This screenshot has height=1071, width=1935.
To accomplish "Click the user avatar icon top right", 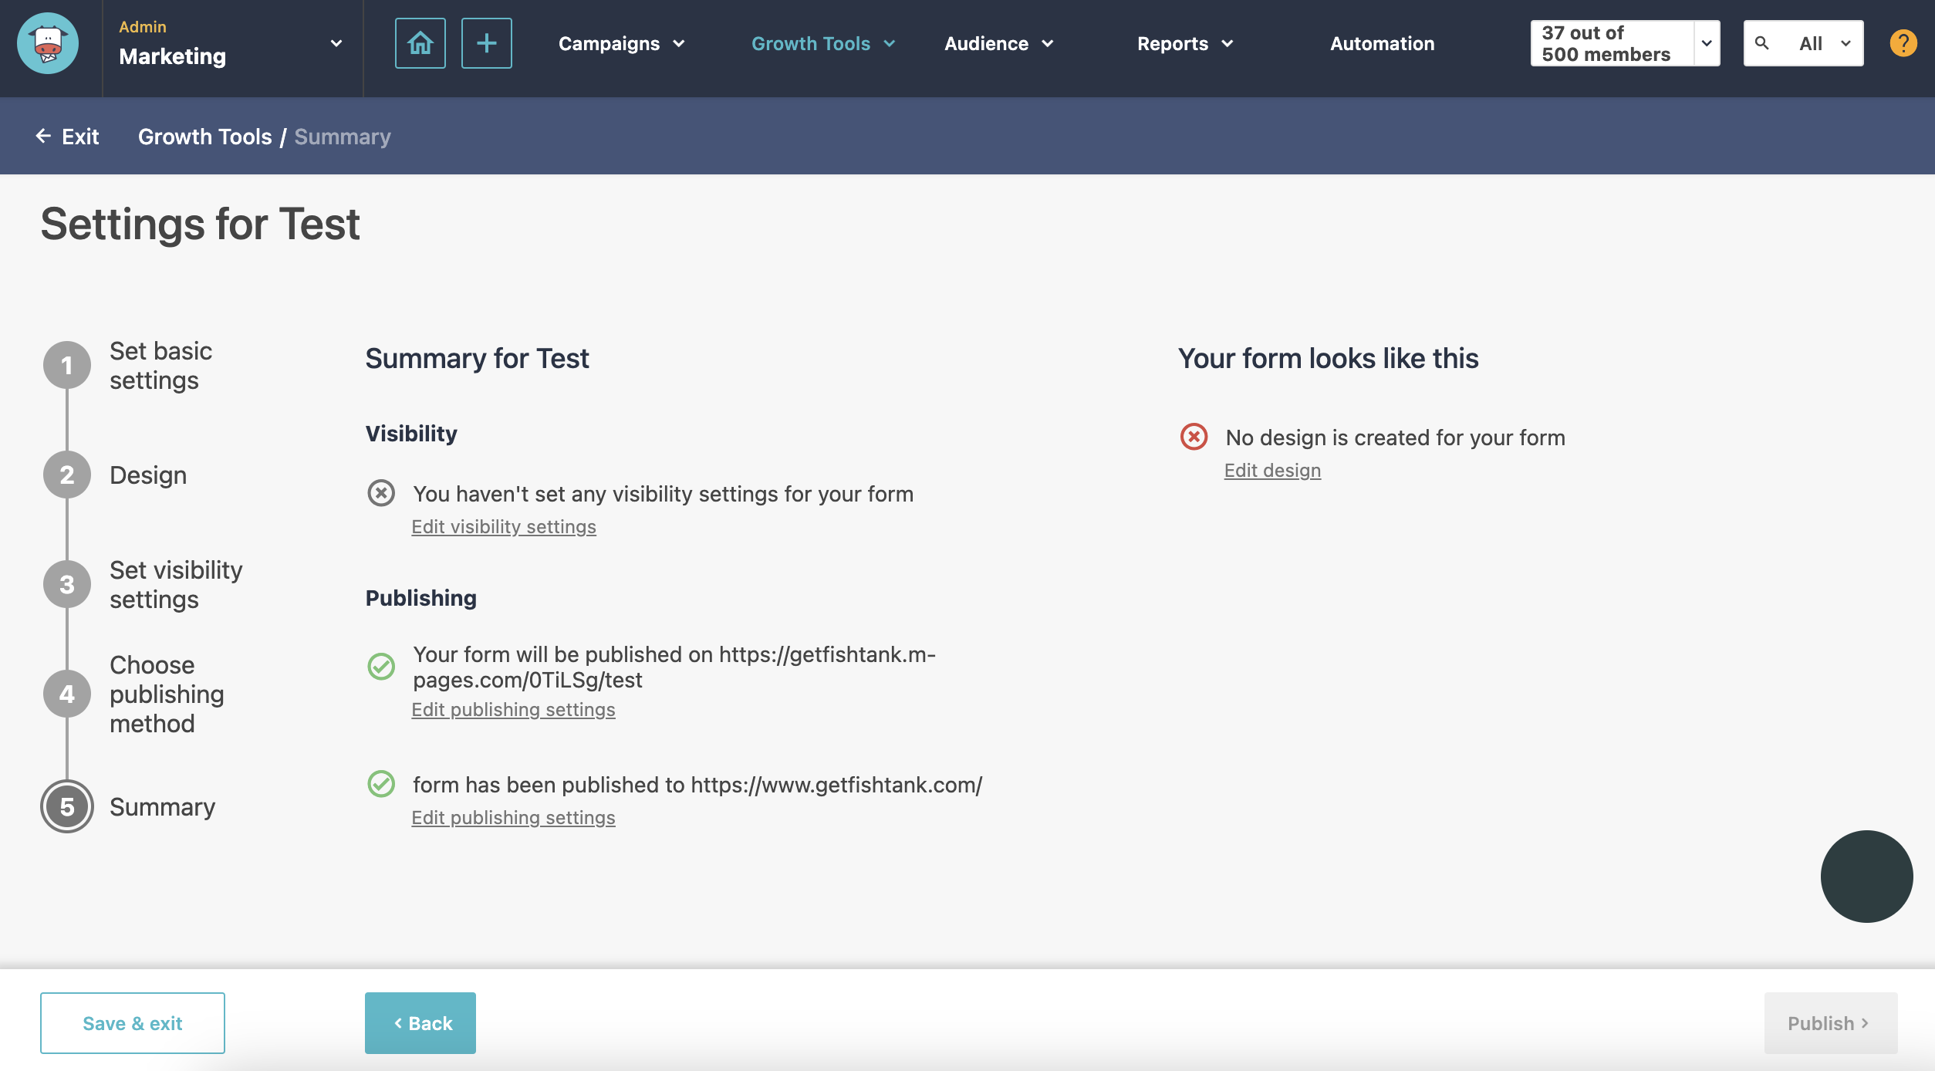I will 1903,42.
